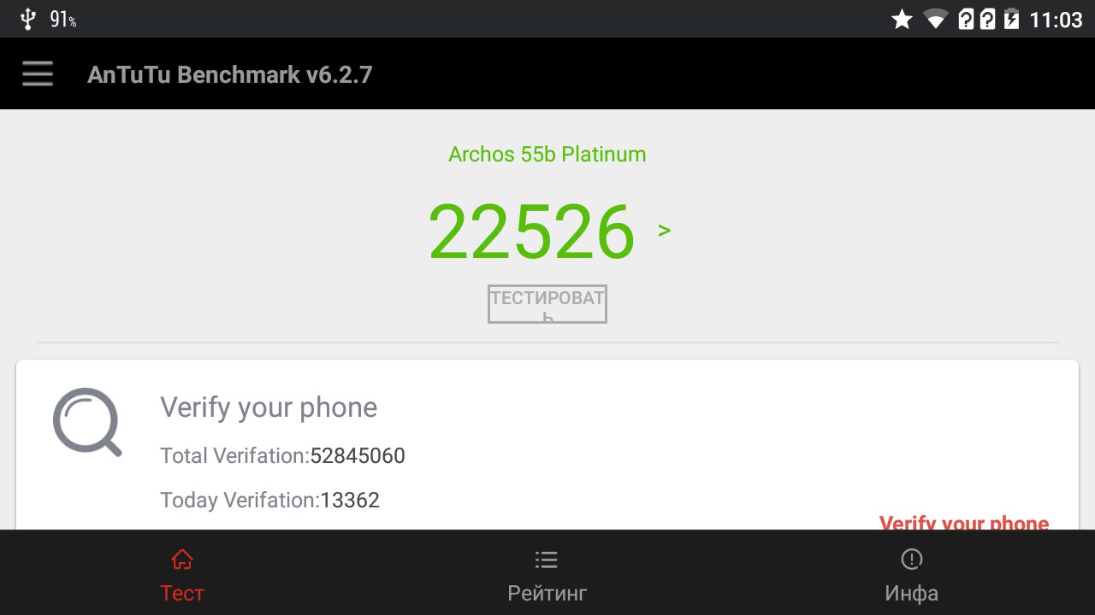
Task: Tap the Wi-Fi signal icon
Action: [x=936, y=20]
